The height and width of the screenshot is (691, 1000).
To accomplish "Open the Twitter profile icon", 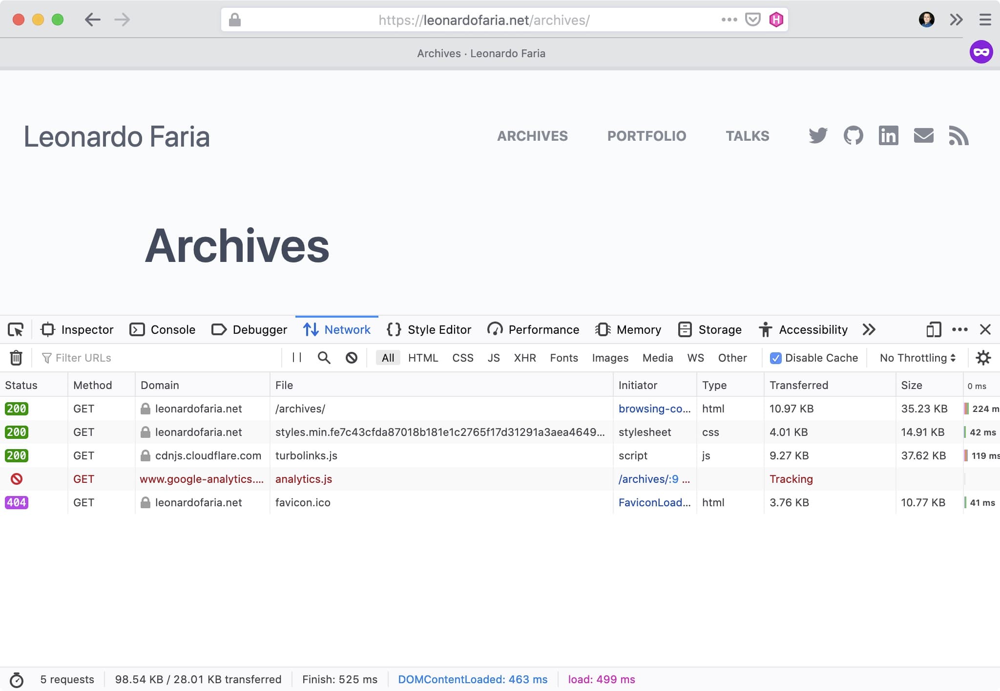I will pos(818,136).
